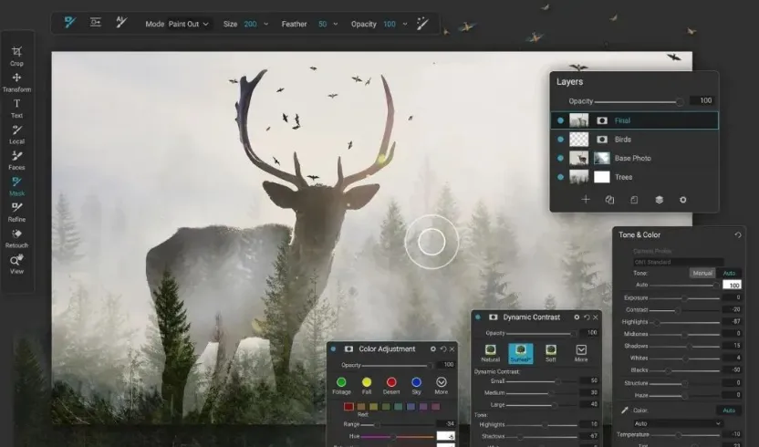Adjust the Hue slider in Color Adjustment
The height and width of the screenshot is (447, 759).
pyautogui.click(x=397, y=436)
